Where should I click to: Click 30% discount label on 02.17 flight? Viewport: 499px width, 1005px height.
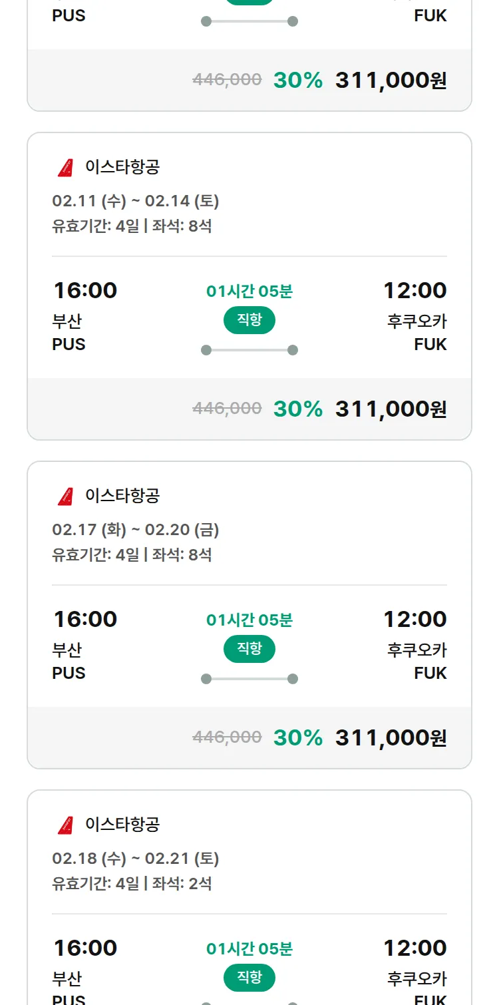coord(298,737)
